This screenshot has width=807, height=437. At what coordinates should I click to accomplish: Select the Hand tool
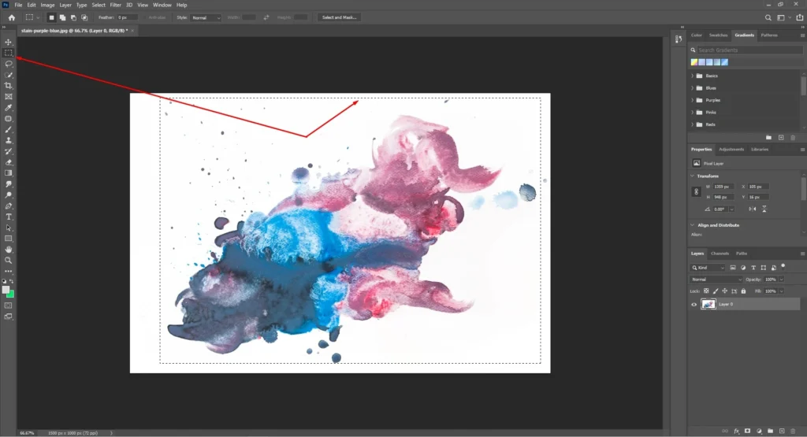pyautogui.click(x=8, y=250)
